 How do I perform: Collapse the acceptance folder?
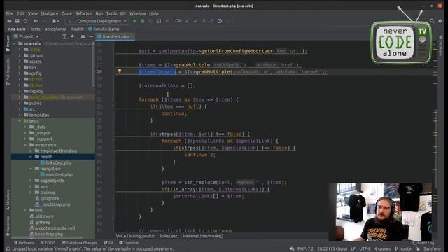(x=25, y=145)
